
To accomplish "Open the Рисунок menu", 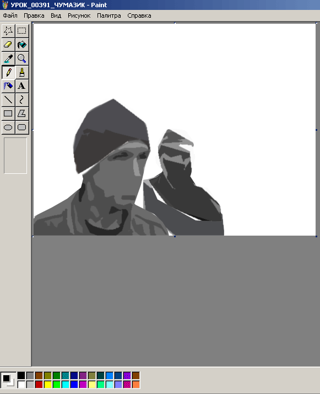I will 79,15.
